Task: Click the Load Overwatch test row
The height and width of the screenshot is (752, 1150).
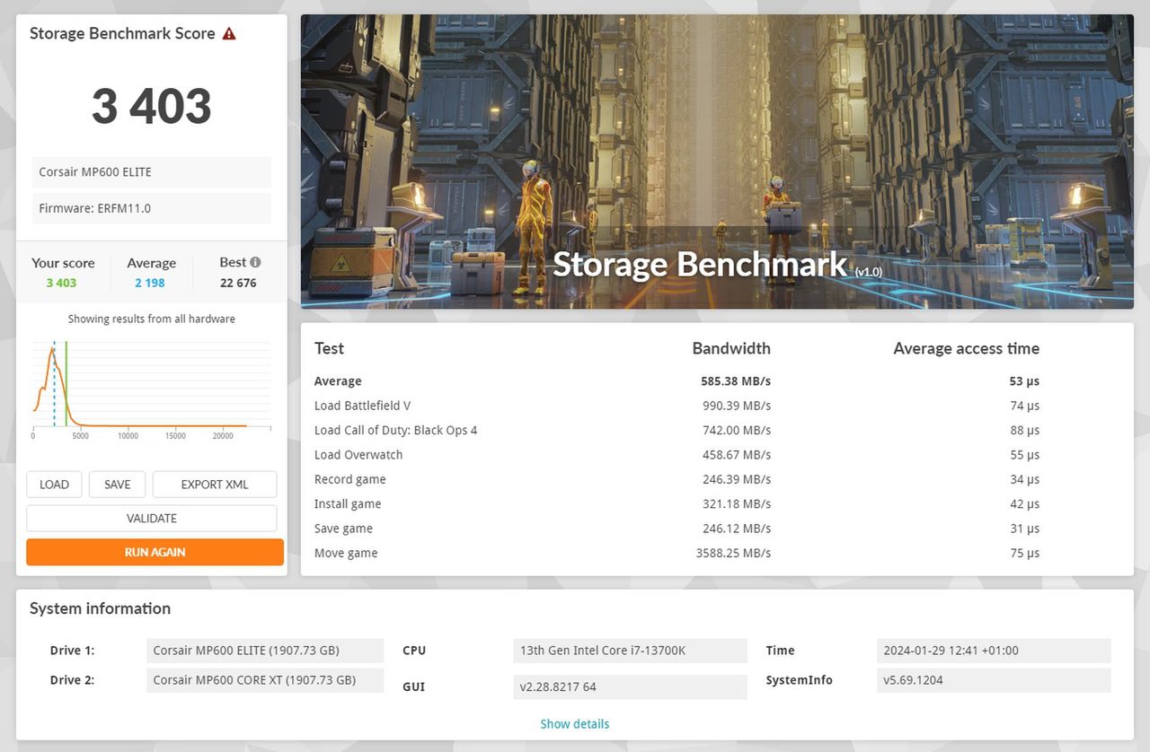Action: click(x=677, y=455)
